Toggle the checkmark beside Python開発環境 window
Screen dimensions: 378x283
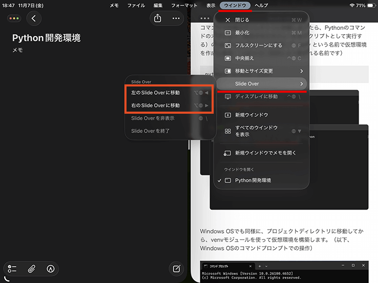pos(219,180)
